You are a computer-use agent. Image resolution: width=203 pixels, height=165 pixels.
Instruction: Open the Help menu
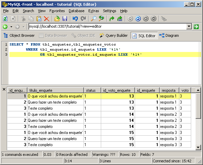click(x=123, y=11)
